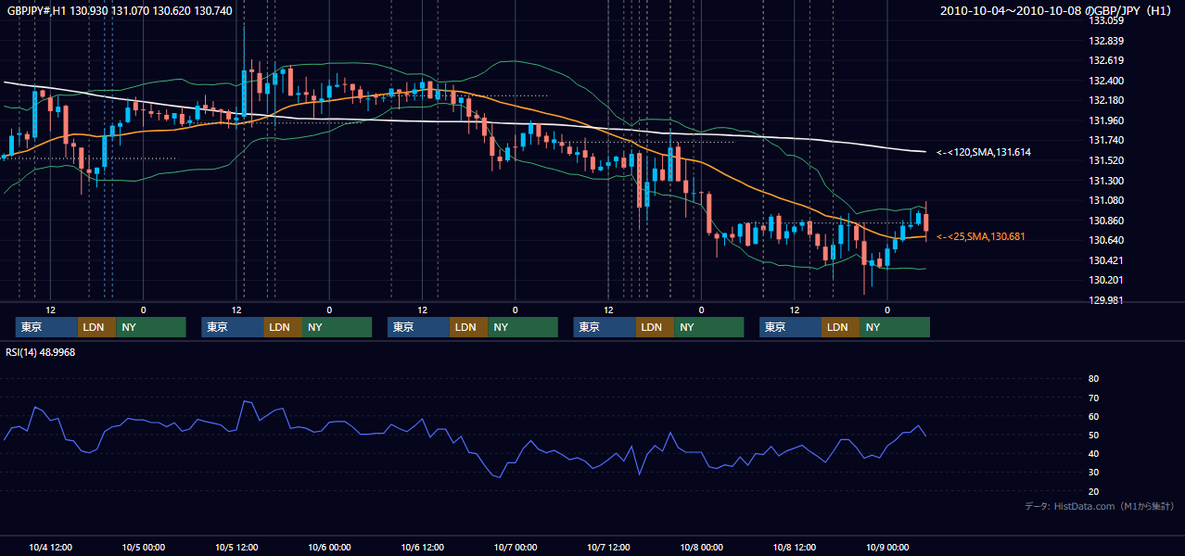Select the 東京 session block for 10/8
This screenshot has height=556, width=1185.
(x=790, y=327)
